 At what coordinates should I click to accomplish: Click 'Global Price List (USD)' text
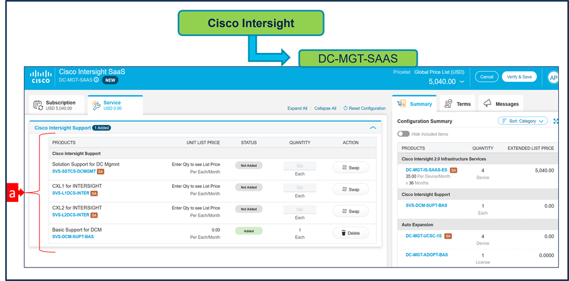(439, 72)
